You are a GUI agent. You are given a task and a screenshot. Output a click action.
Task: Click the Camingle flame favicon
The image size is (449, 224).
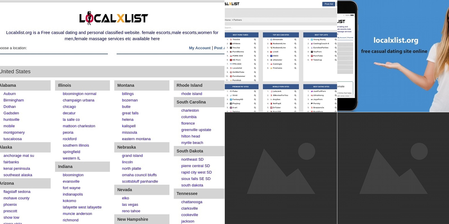(271, 64)
